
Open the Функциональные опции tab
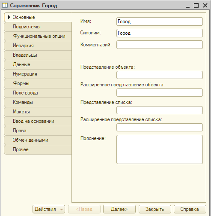tap(38, 36)
